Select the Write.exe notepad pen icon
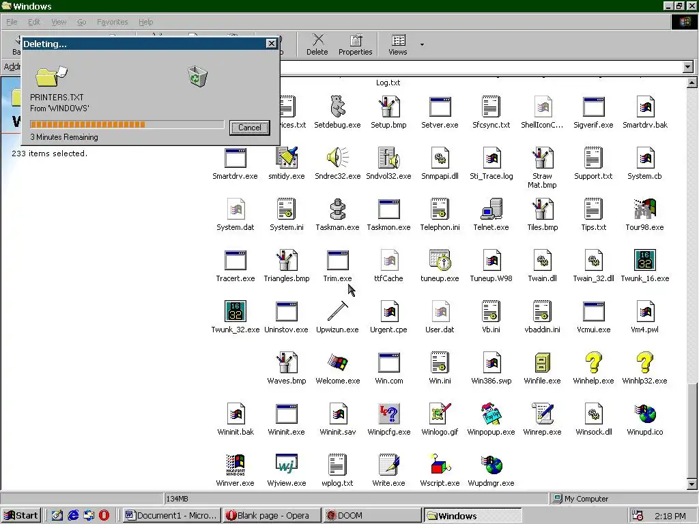The image size is (699, 524). click(x=388, y=465)
